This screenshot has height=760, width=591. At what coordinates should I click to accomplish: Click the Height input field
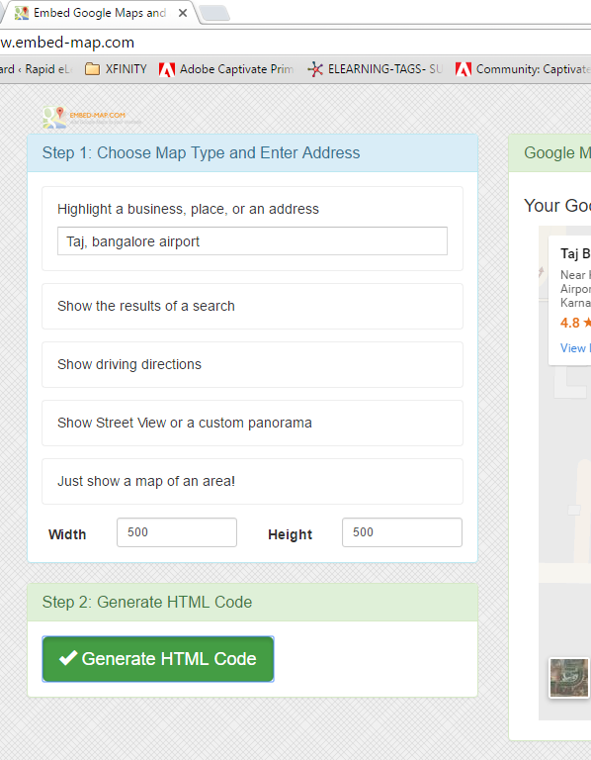tap(402, 532)
